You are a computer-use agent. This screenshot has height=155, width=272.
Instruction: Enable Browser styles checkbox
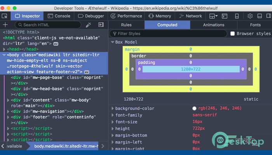coord(232,34)
